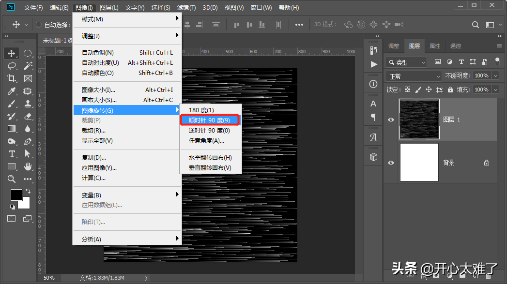Choose 任意角度(A)... menu entry

(x=211, y=140)
